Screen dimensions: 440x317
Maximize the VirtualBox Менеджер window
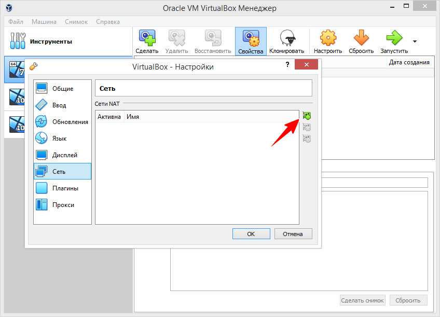coord(406,6)
